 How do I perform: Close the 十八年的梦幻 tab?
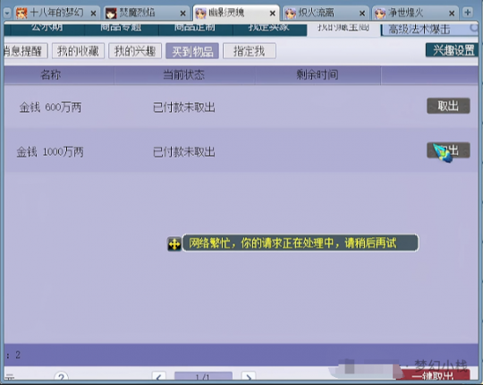click(x=93, y=13)
